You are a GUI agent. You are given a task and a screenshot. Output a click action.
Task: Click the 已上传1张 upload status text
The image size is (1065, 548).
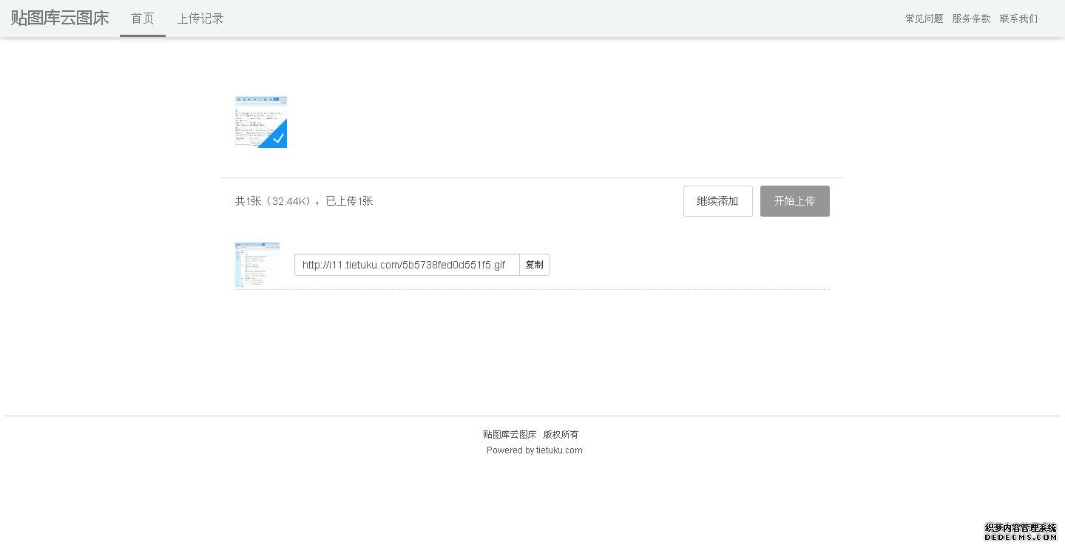point(349,201)
